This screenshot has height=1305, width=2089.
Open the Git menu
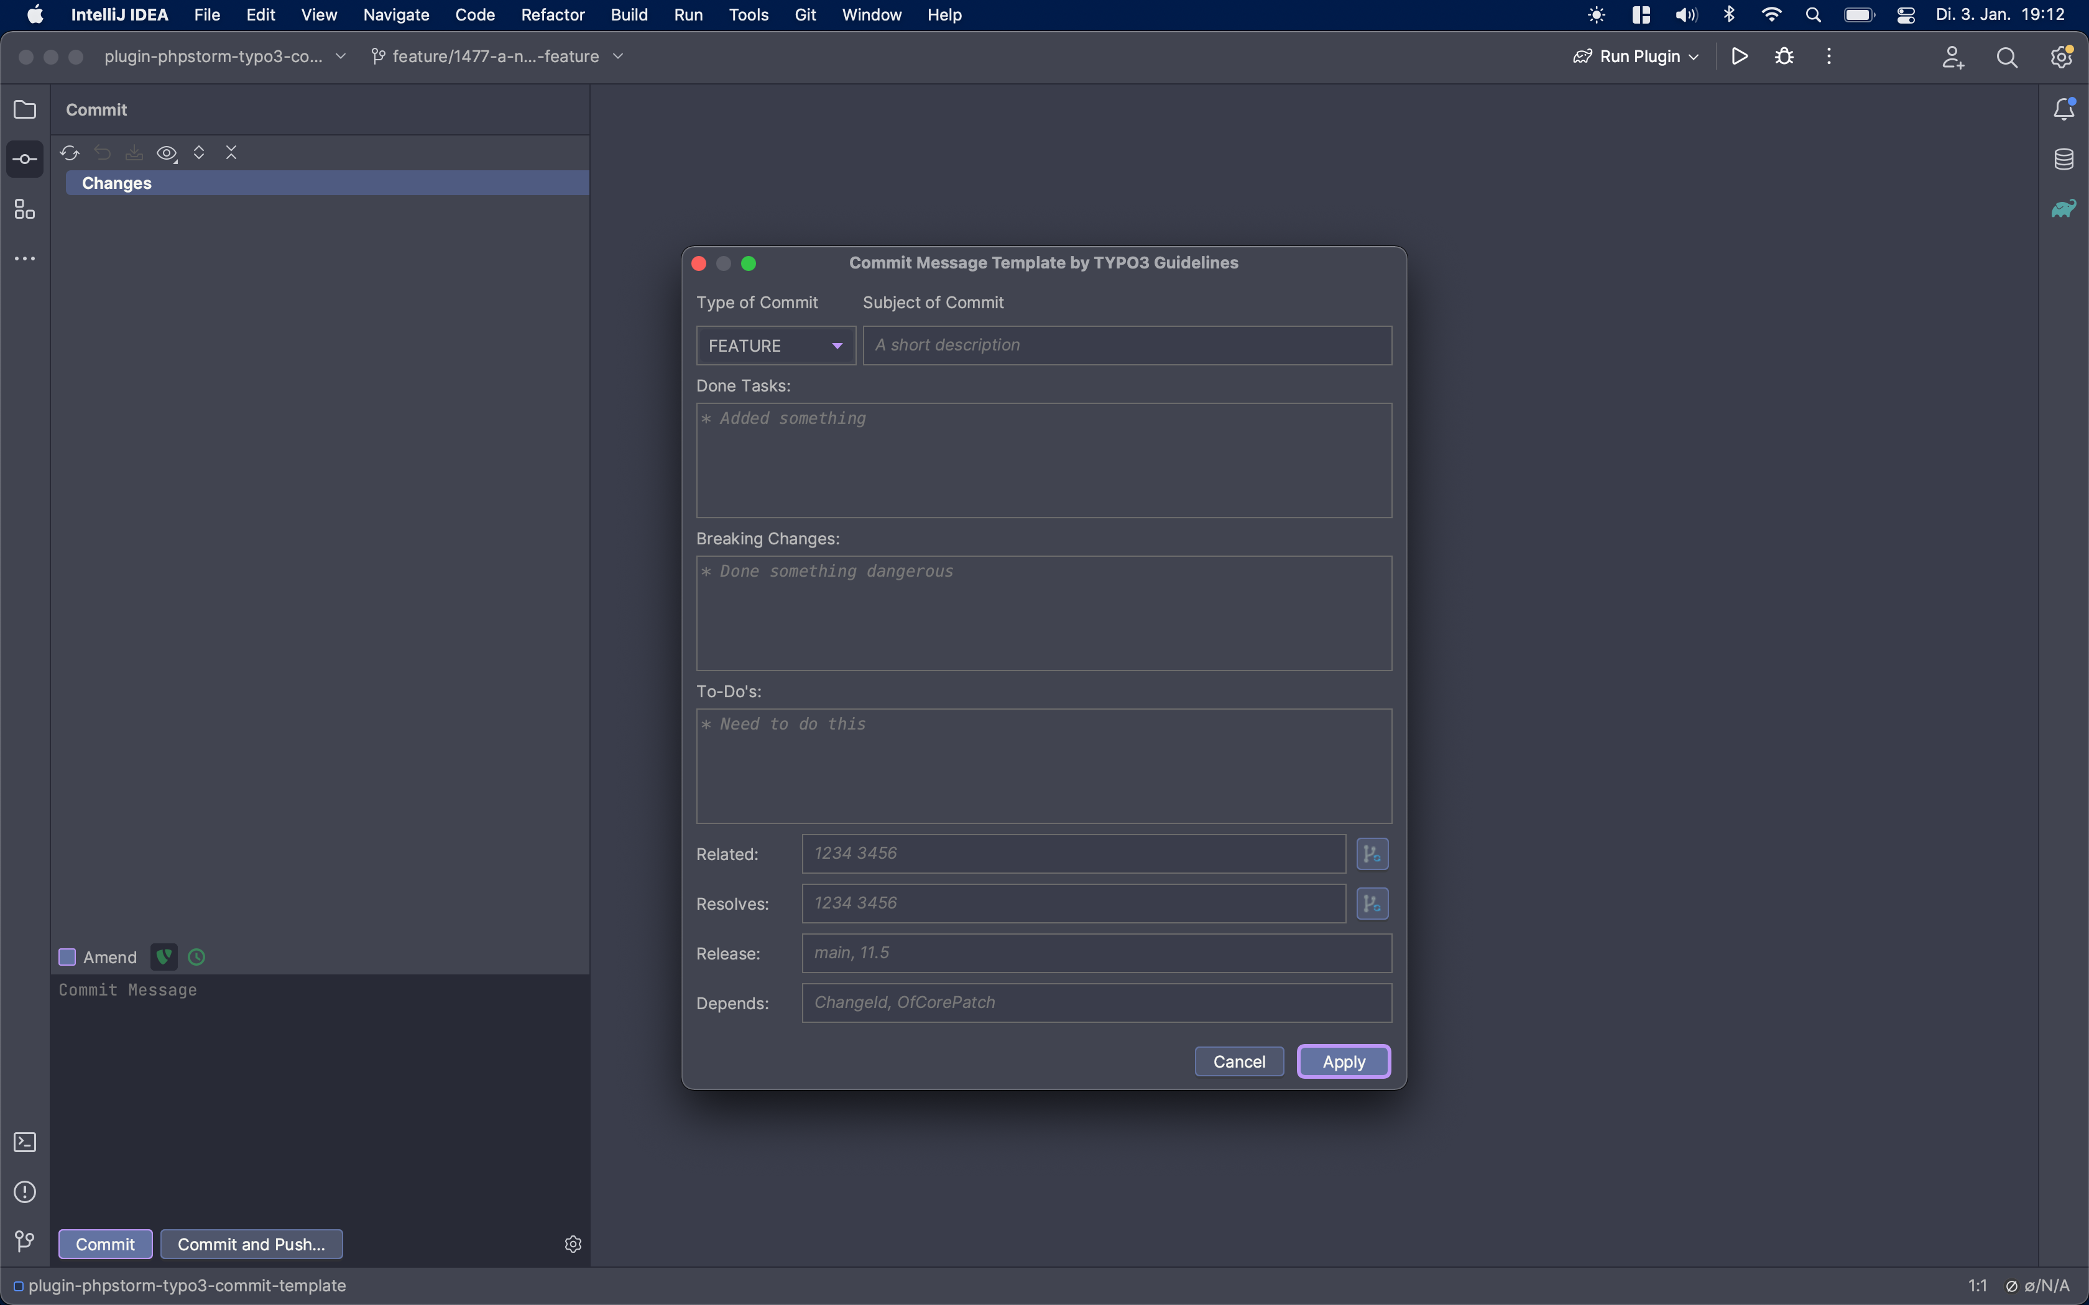(805, 15)
